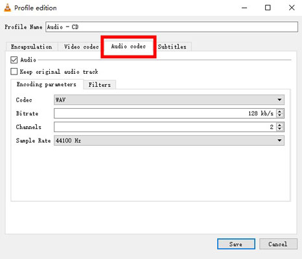The width and height of the screenshot is (302, 259).
Task: Click the VLC cone icon in title bar
Action: (8, 8)
